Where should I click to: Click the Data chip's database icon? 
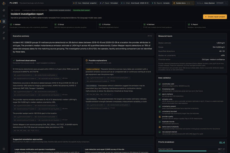point(76,3)
